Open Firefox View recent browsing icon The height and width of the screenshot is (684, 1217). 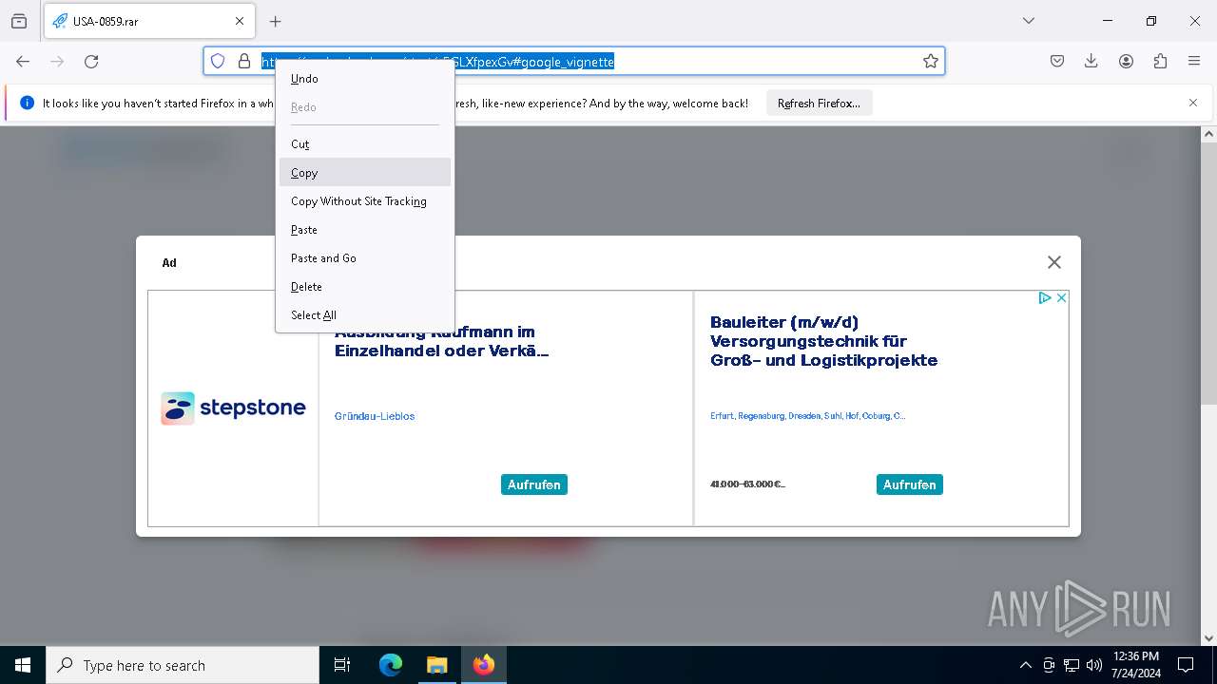(19, 21)
